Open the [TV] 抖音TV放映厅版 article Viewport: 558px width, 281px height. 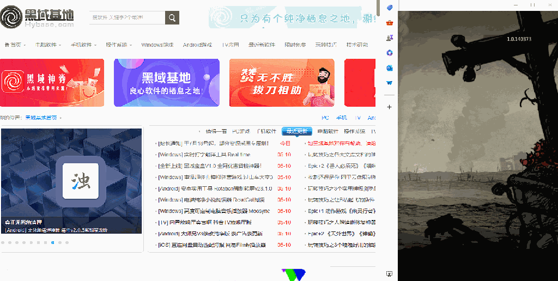[x=205, y=222]
